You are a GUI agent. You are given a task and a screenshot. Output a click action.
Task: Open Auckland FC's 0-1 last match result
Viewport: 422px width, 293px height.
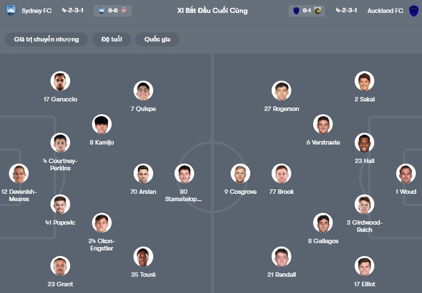click(306, 10)
